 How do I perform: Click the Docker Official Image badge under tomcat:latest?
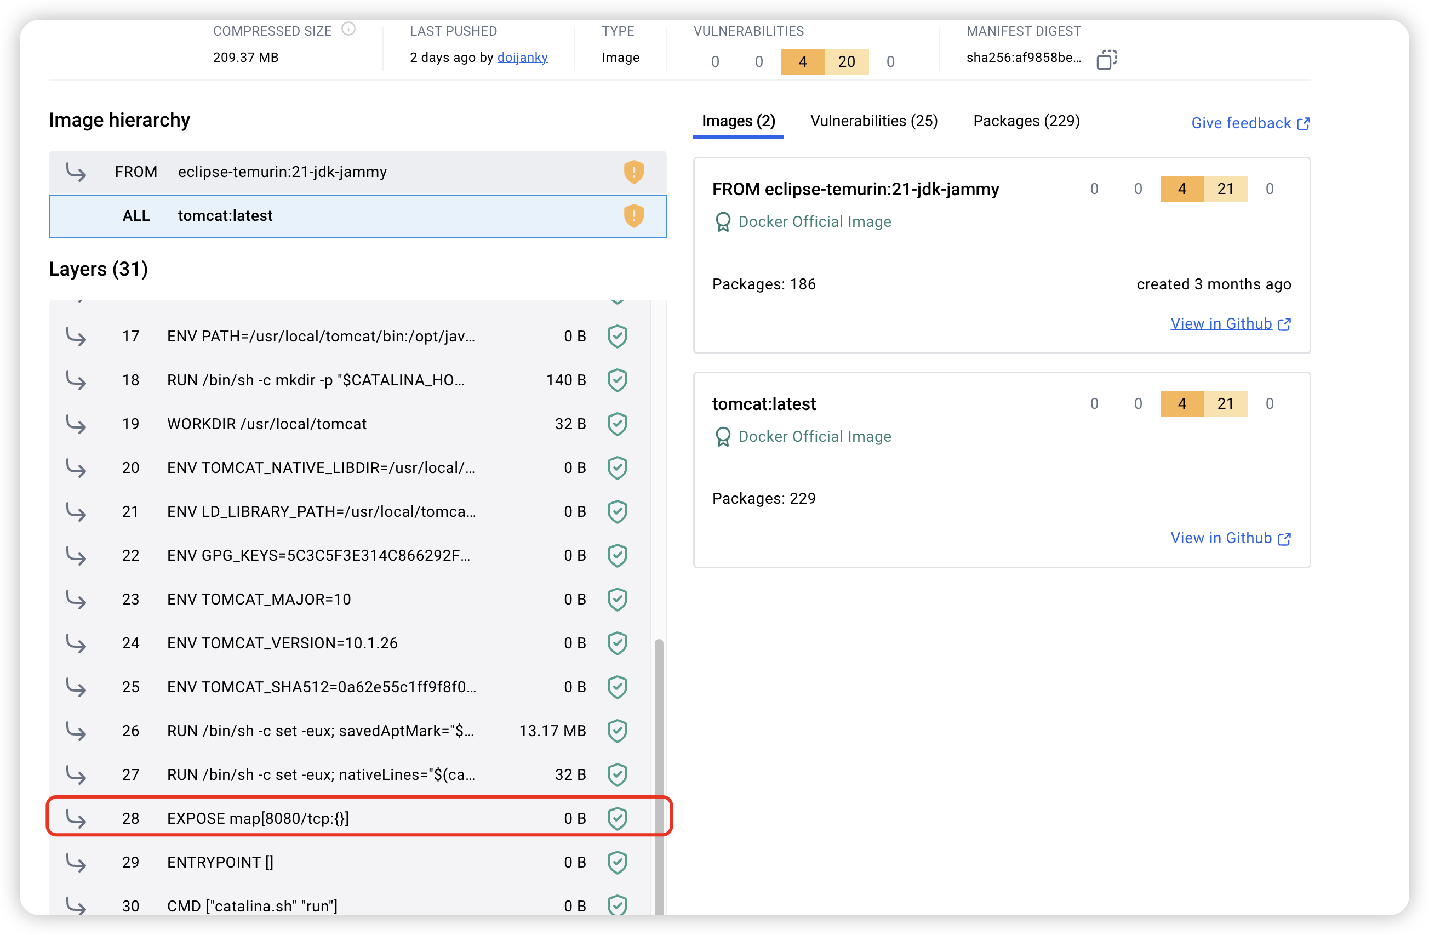pos(802,437)
